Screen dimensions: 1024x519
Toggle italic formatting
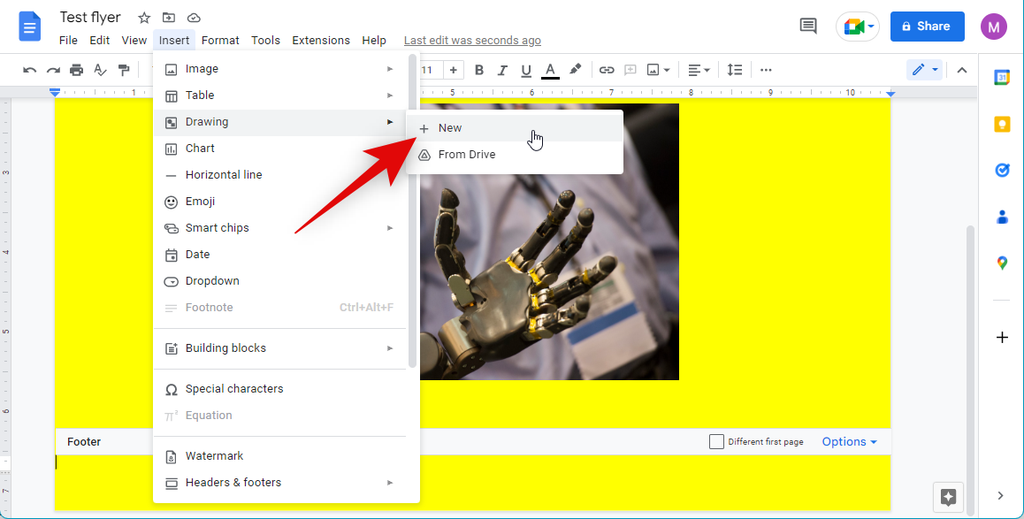pos(503,70)
